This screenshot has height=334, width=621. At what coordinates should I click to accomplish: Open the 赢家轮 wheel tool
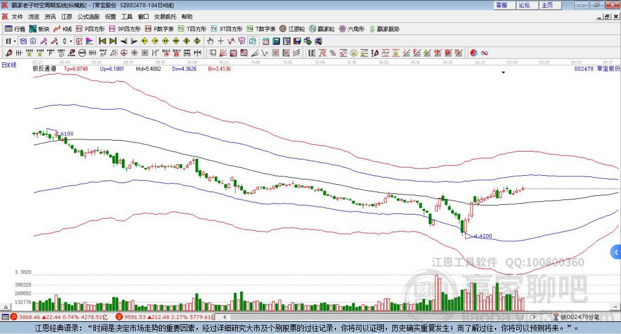click(x=322, y=29)
